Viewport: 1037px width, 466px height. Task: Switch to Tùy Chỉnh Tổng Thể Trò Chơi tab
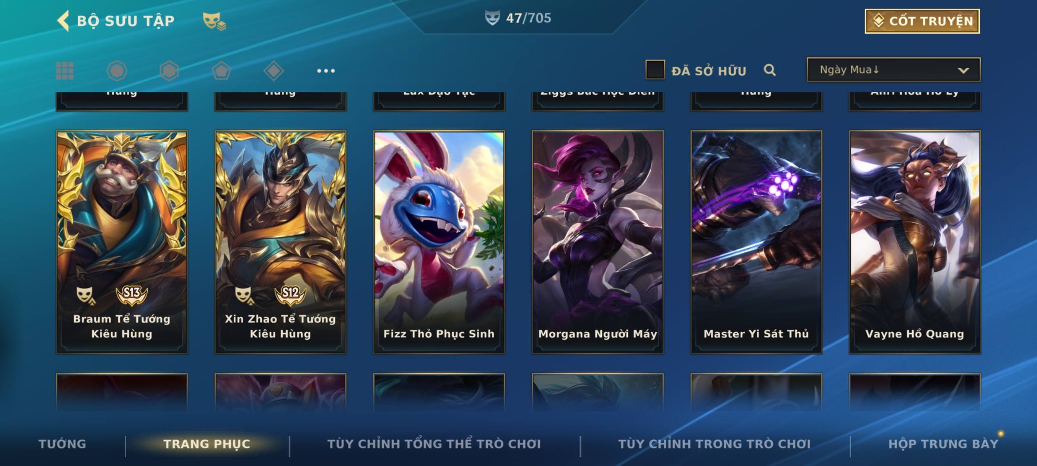(x=434, y=444)
